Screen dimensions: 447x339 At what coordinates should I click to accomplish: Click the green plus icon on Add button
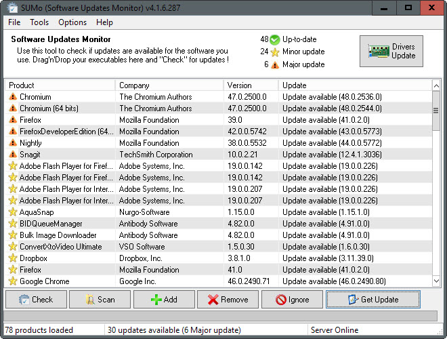point(156,300)
